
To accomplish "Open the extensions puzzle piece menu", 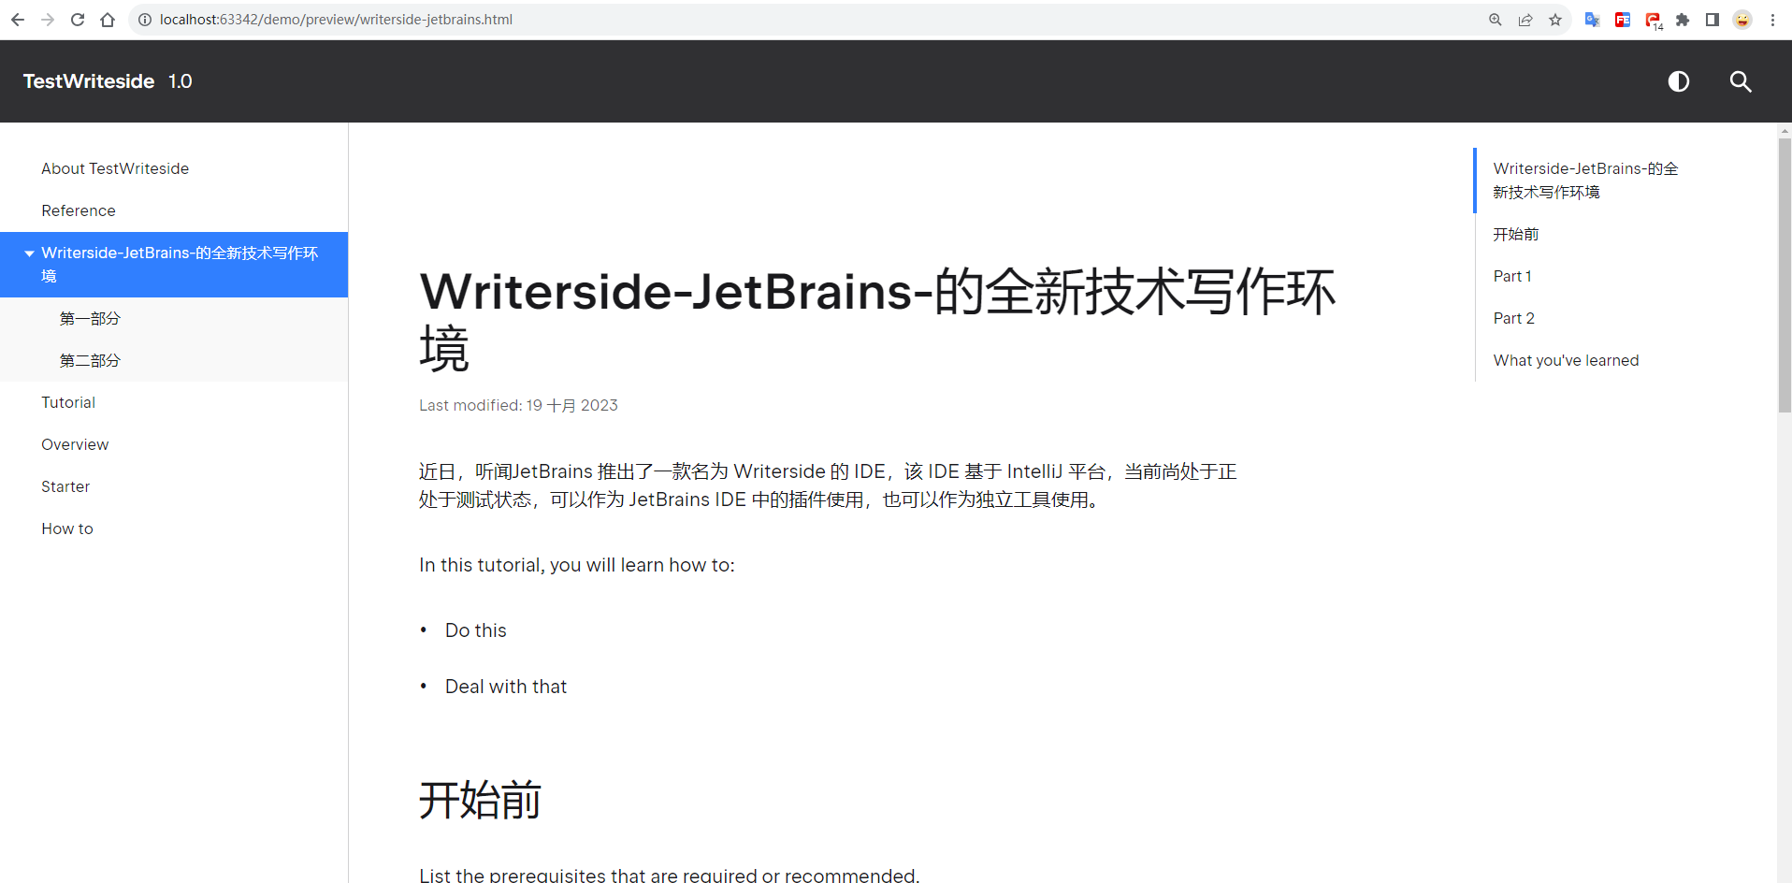I will (1684, 19).
